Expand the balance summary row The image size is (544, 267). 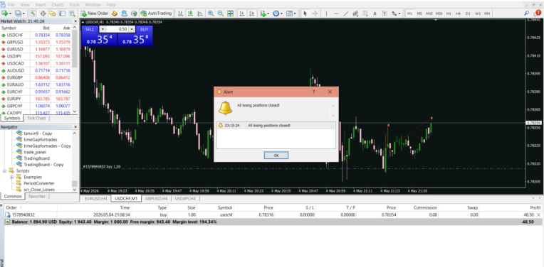(x=7, y=222)
